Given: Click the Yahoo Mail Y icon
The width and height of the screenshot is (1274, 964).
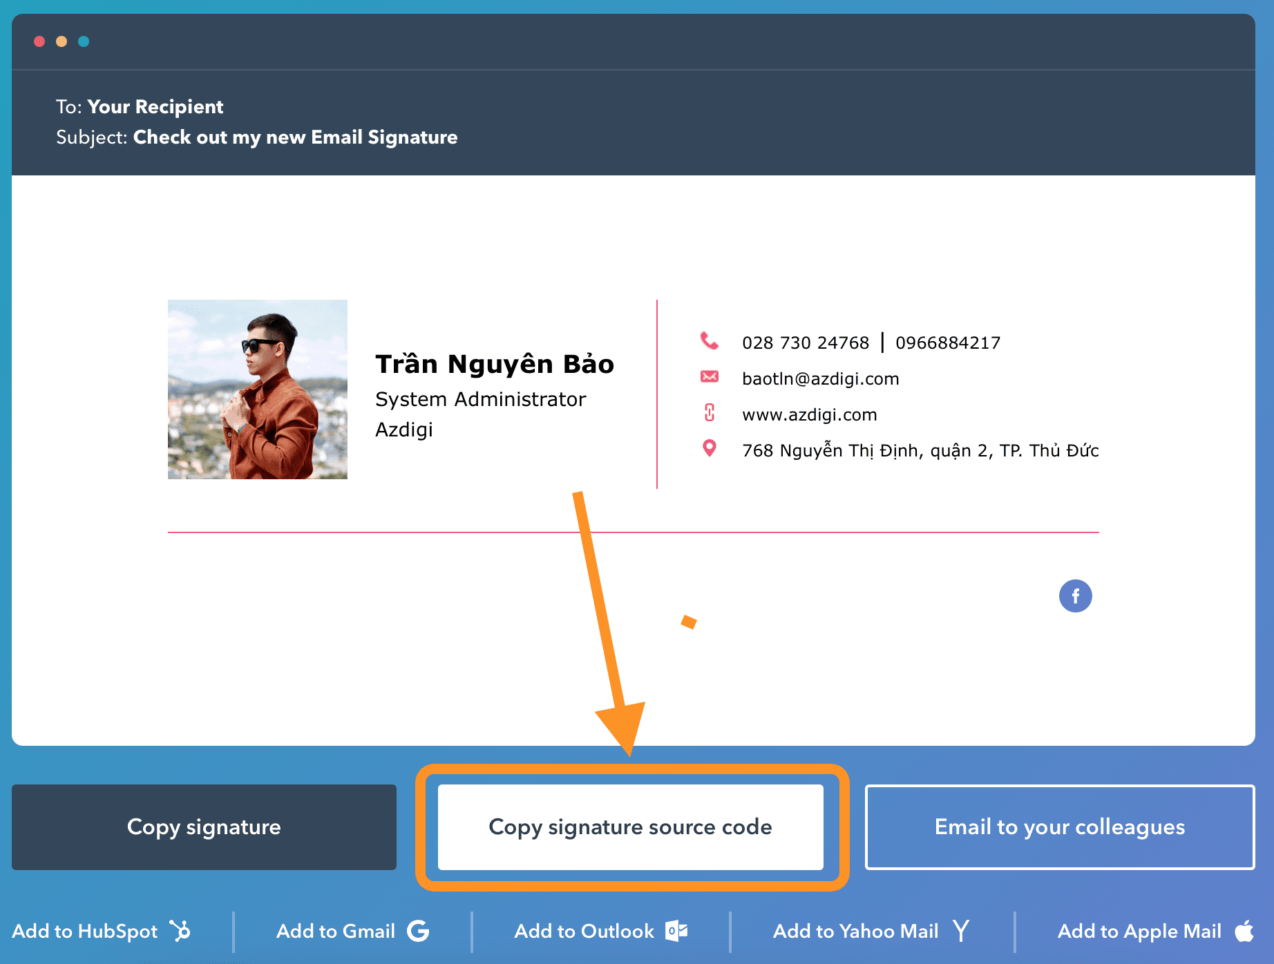Looking at the screenshot, I should click(961, 931).
